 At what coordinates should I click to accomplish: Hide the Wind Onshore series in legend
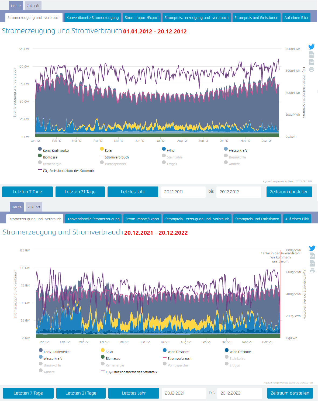coord(178,352)
